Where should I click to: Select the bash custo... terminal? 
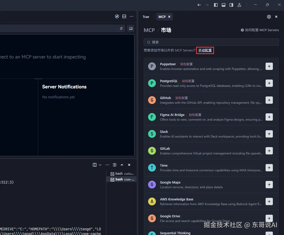click(122, 174)
